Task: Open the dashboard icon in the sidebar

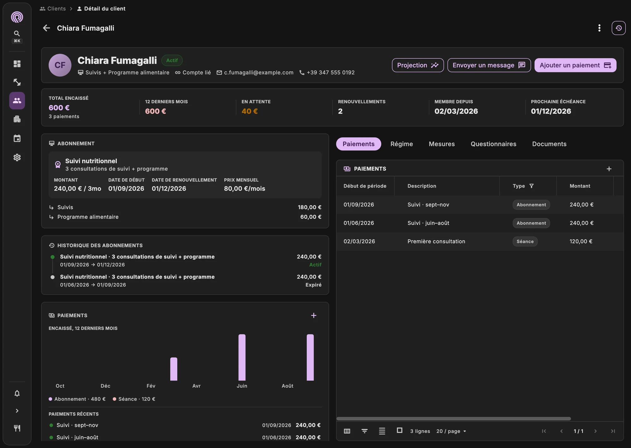Action: pyautogui.click(x=17, y=64)
